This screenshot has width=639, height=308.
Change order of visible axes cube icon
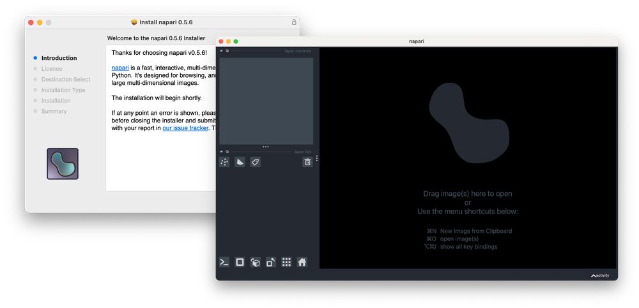click(255, 262)
